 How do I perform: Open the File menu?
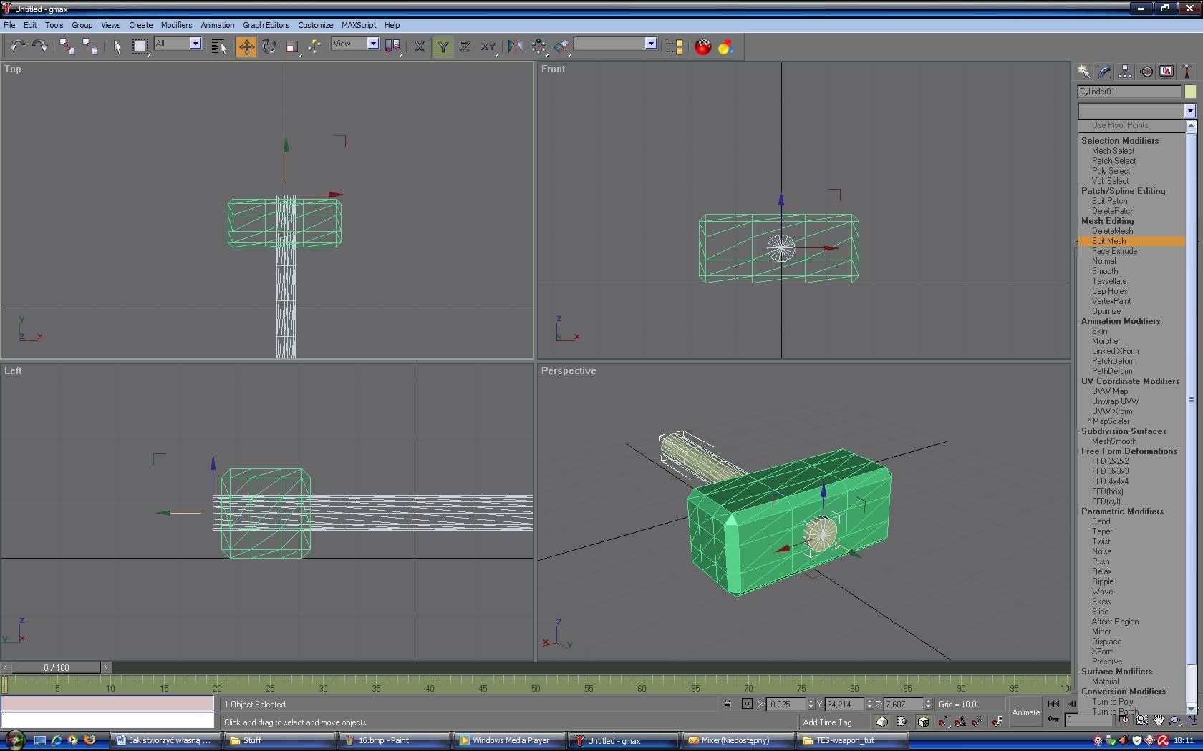(9, 25)
